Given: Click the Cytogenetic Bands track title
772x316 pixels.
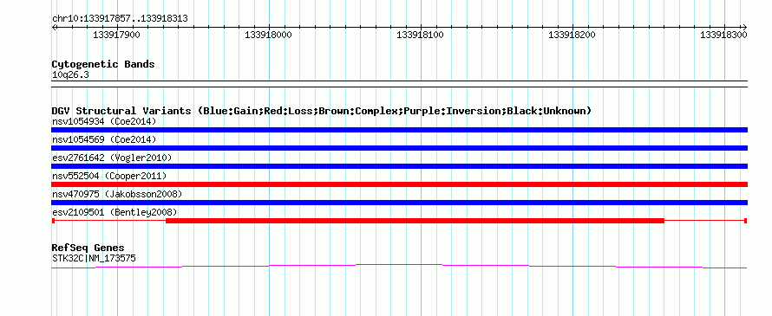Looking at the screenshot, I should click(x=103, y=64).
